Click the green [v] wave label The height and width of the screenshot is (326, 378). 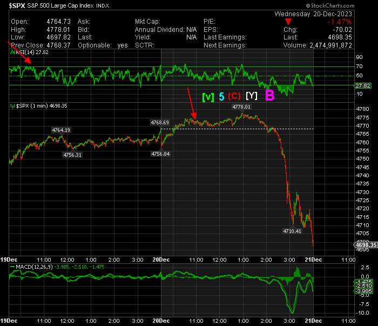tap(208, 97)
